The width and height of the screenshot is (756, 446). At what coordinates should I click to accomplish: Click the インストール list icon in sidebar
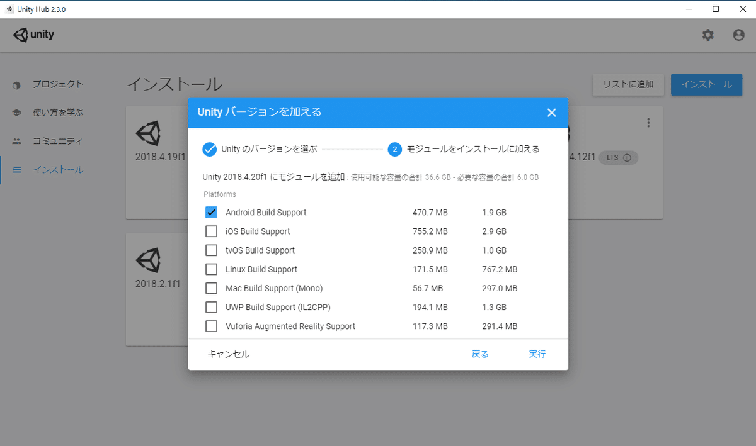pyautogui.click(x=17, y=170)
